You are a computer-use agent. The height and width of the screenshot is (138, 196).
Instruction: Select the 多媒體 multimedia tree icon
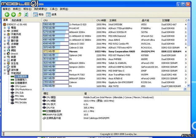click(9, 44)
